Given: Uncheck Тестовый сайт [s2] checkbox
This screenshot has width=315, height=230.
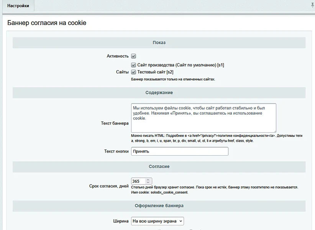Looking at the screenshot, I should coord(133,72).
